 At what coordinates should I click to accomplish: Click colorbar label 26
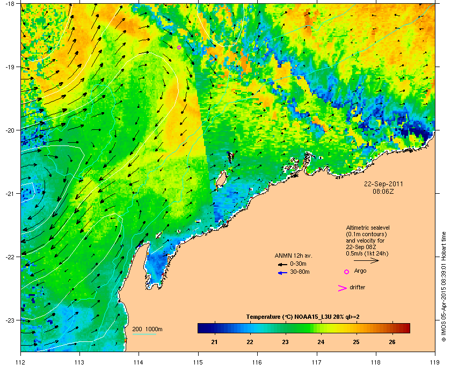[392, 342]
